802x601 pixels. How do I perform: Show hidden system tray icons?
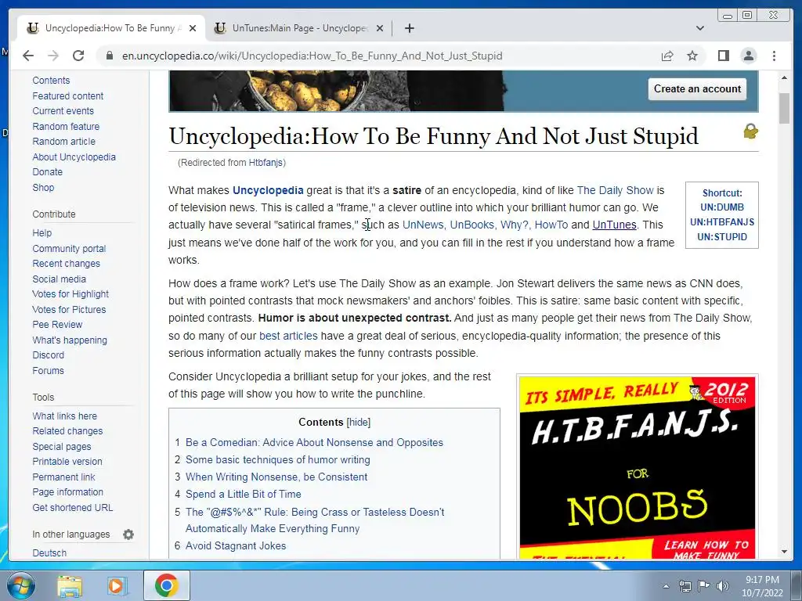(x=666, y=586)
